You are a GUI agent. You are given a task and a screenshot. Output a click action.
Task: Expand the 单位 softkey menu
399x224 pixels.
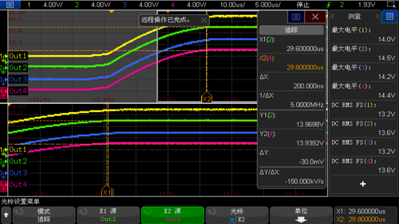301,215
